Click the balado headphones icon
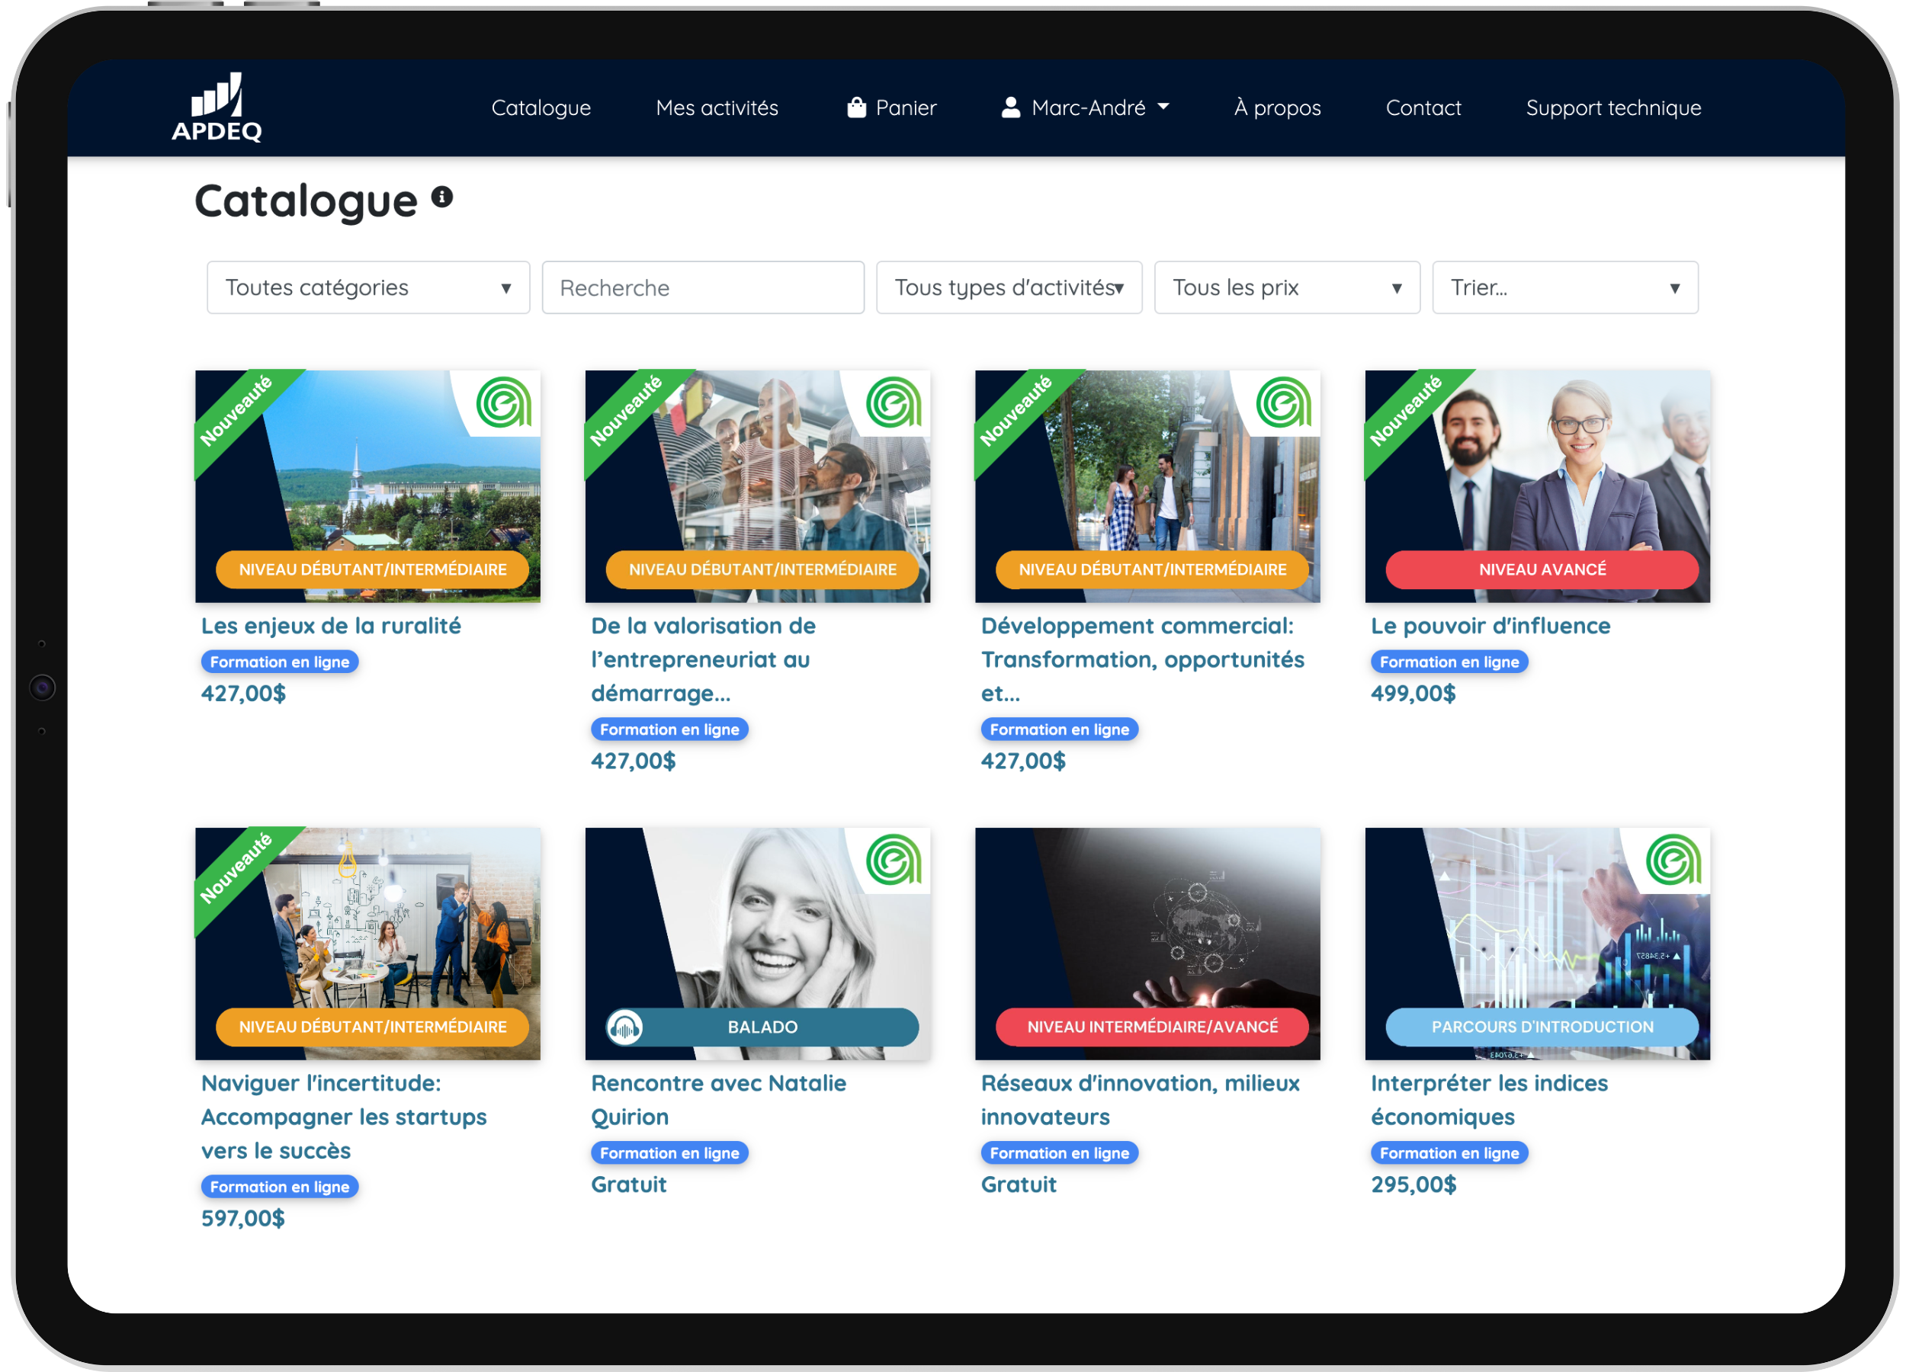1906x1372 pixels. pyautogui.click(x=624, y=1027)
